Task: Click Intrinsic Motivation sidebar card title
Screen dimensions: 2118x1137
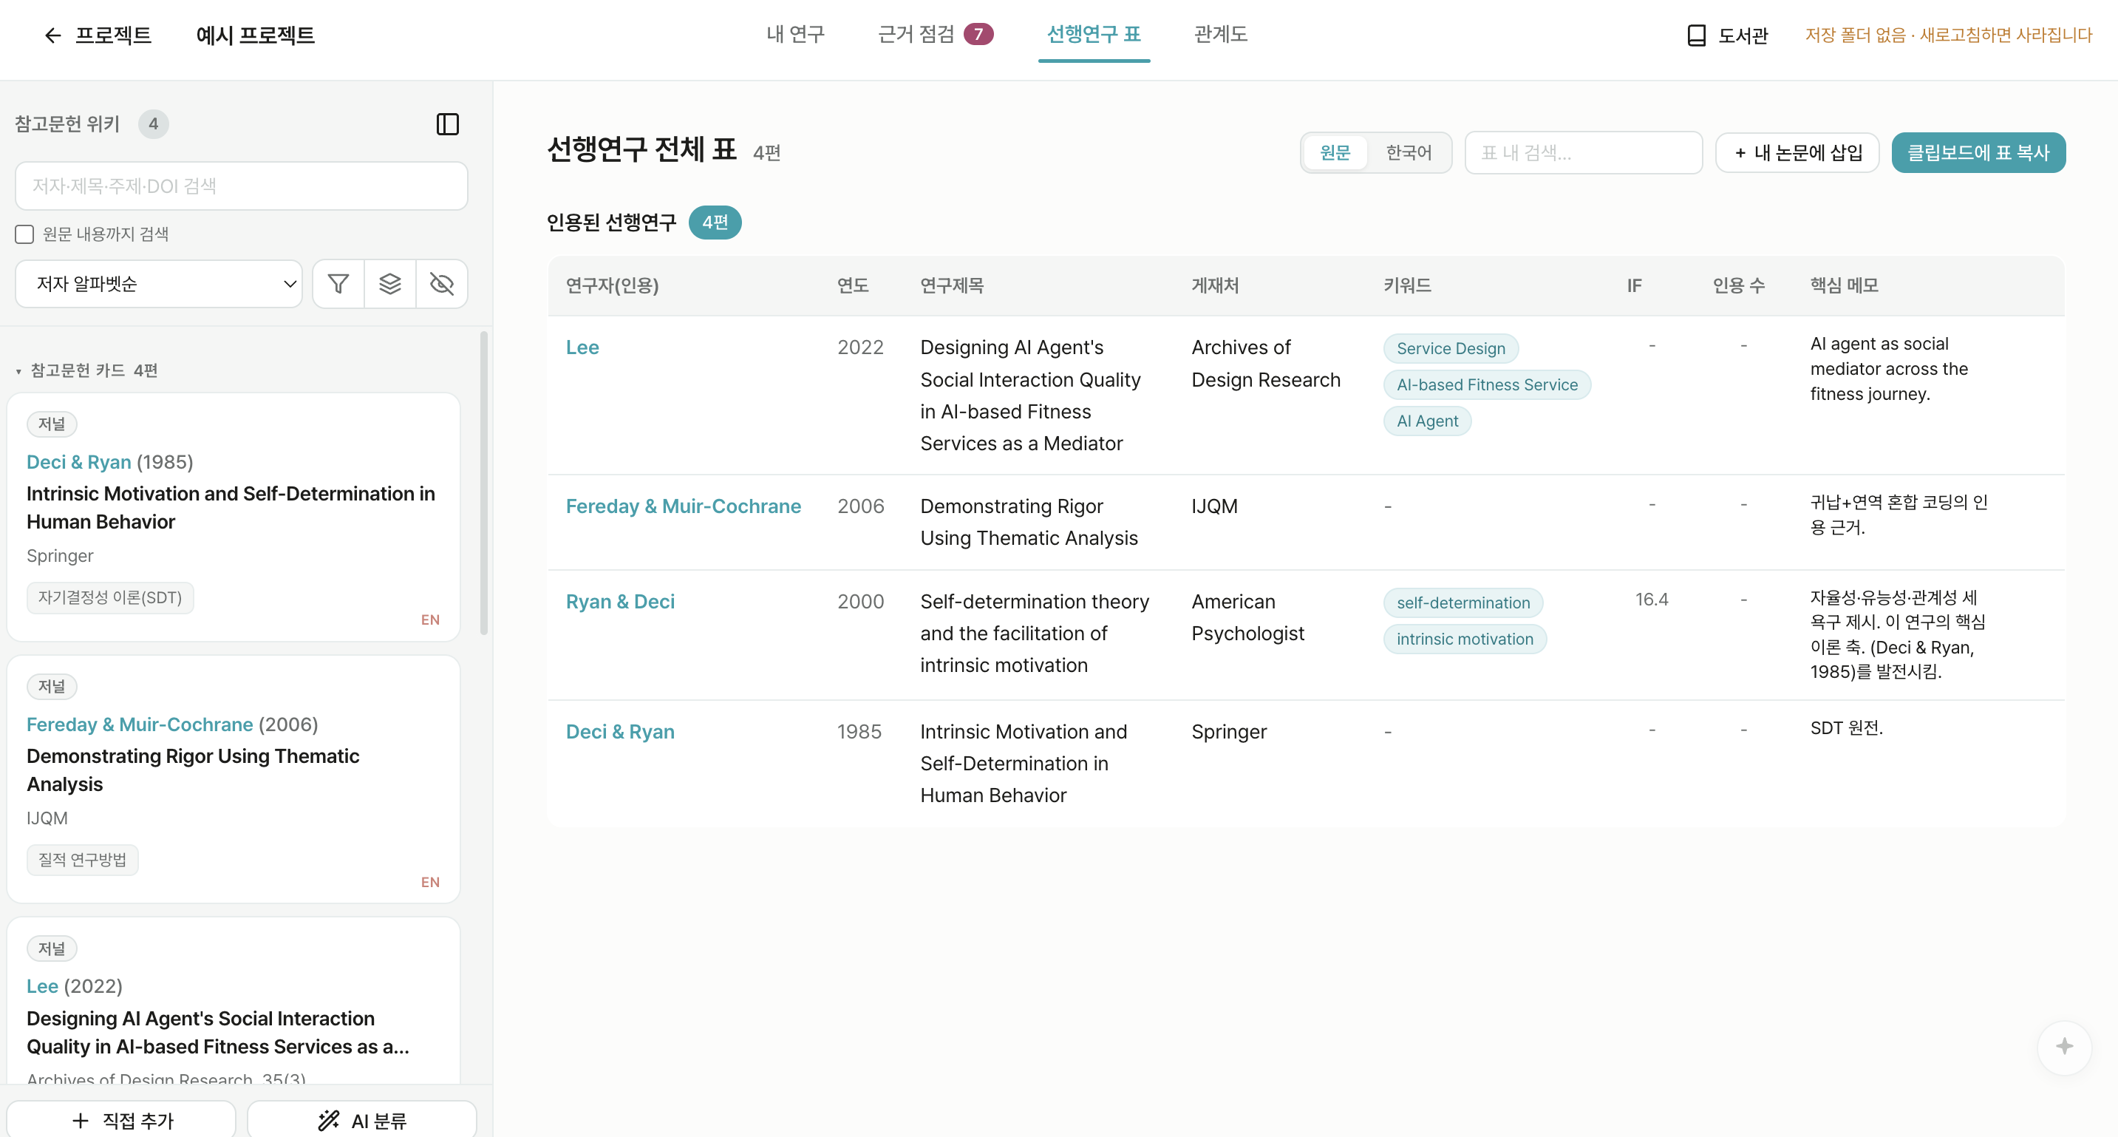Action: (x=231, y=508)
